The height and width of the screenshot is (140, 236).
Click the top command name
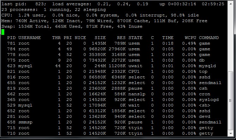(x=203, y=71)
